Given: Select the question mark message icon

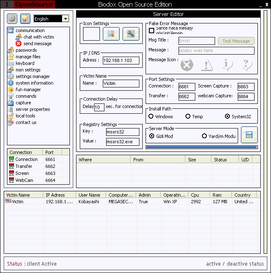Looking at the screenshot, I should click(x=246, y=65).
